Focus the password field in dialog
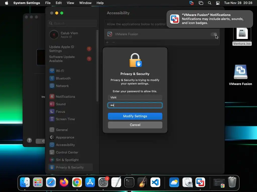257x192 pixels. (135, 105)
